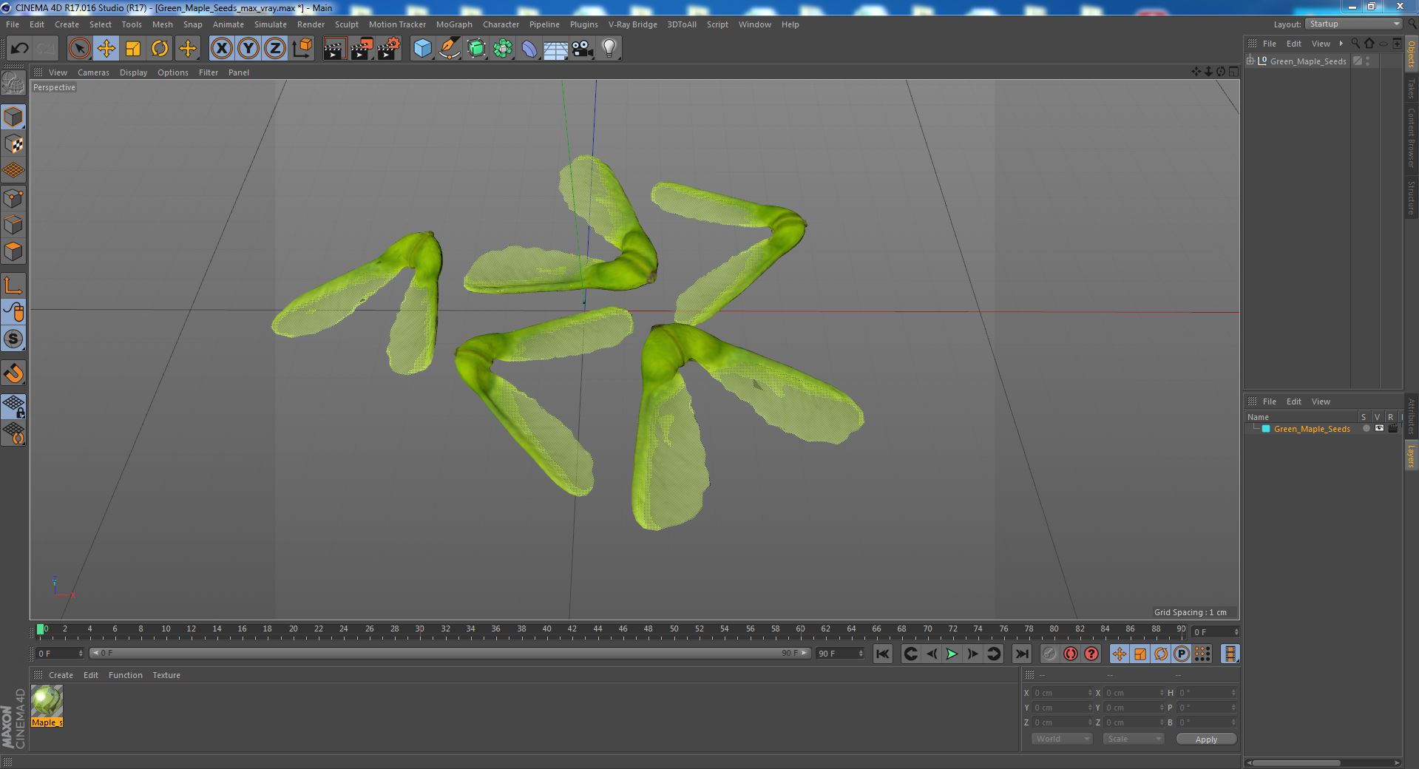
Task: Open the deformer (bend) icon
Action: (529, 49)
